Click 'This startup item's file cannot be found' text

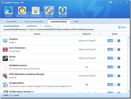tap(24, 69)
